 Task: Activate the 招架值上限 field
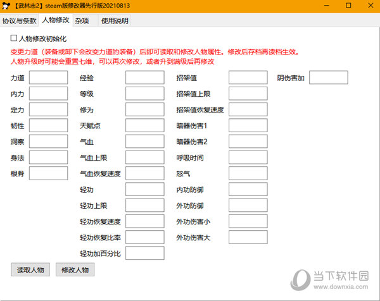point(248,94)
